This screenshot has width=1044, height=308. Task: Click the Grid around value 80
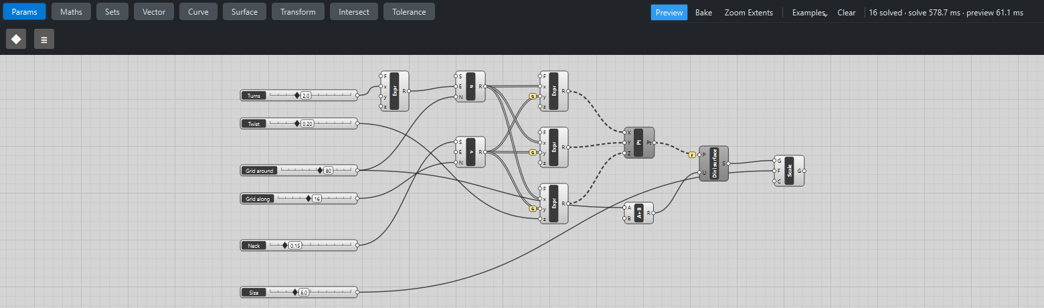328,171
